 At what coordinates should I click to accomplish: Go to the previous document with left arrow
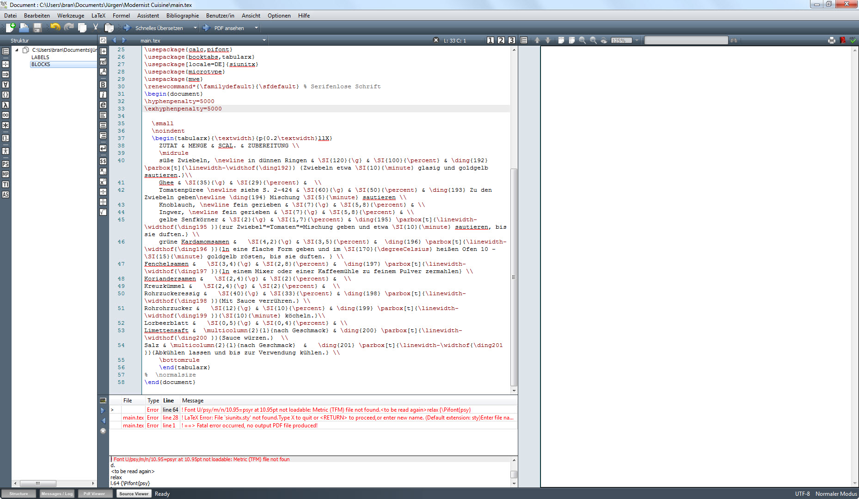point(114,40)
